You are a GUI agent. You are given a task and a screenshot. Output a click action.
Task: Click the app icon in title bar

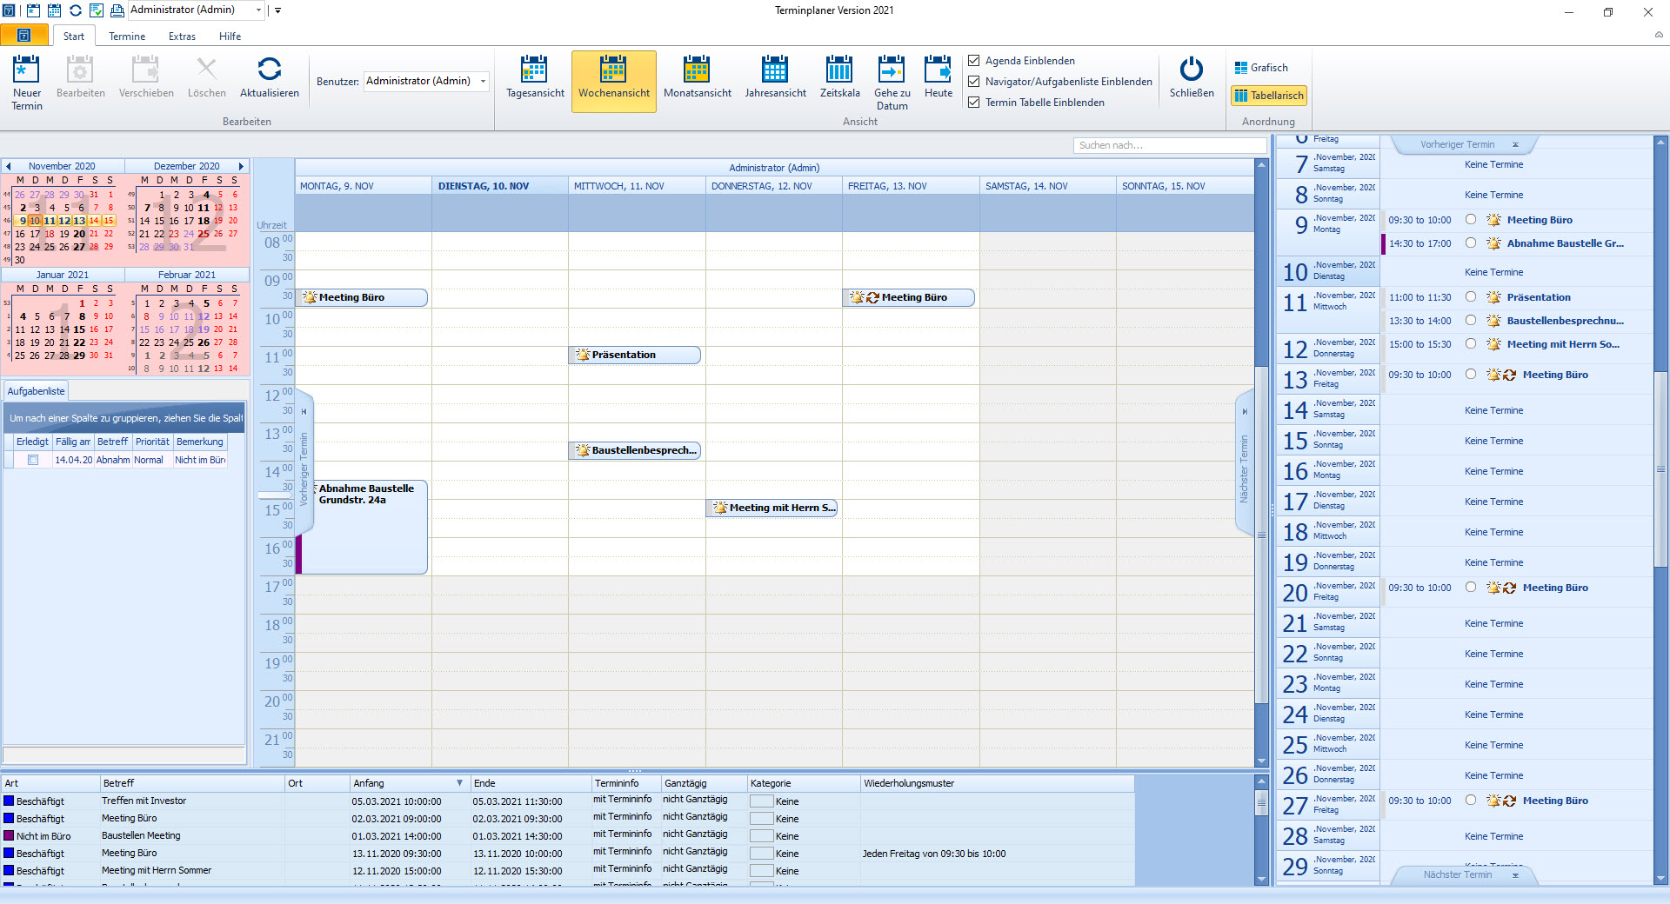click(9, 10)
